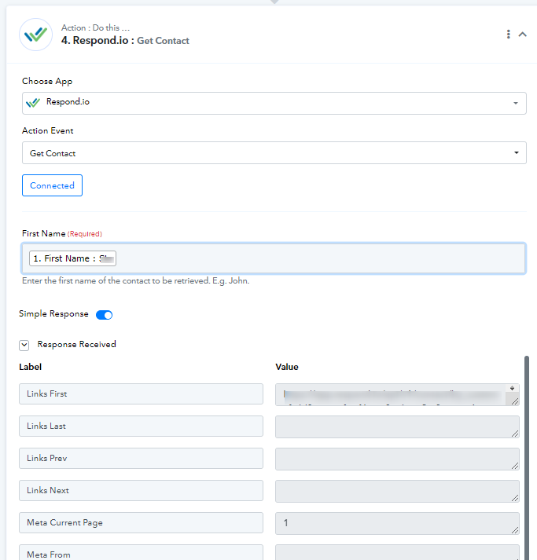Open the Action Event dropdown

(x=274, y=153)
